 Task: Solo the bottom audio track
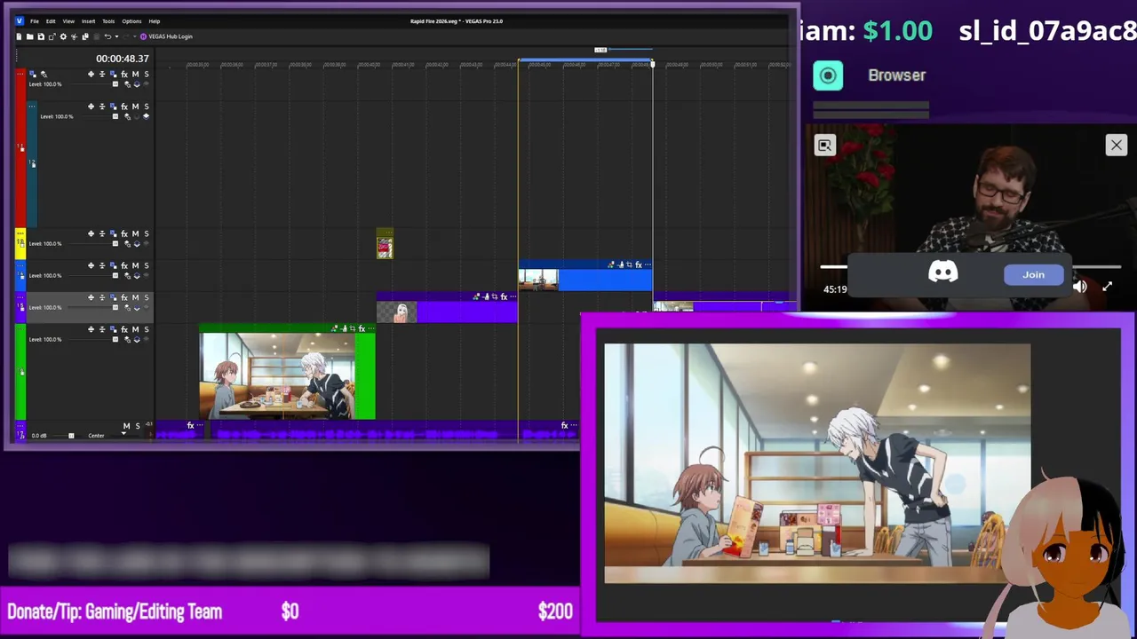138,426
